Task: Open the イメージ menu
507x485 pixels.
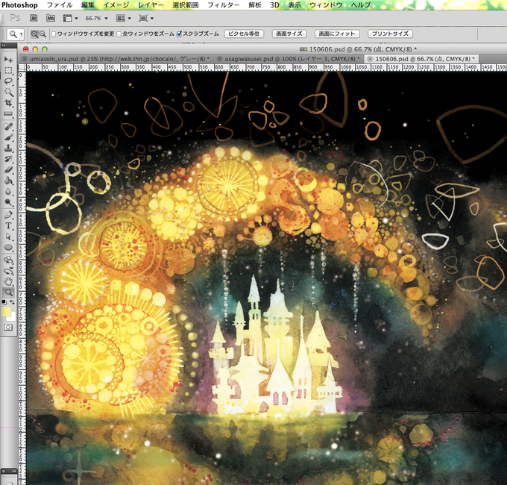Action: click(x=116, y=5)
